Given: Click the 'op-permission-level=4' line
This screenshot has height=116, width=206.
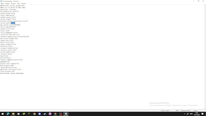Looking at the screenshot, I should coord(9,12).
